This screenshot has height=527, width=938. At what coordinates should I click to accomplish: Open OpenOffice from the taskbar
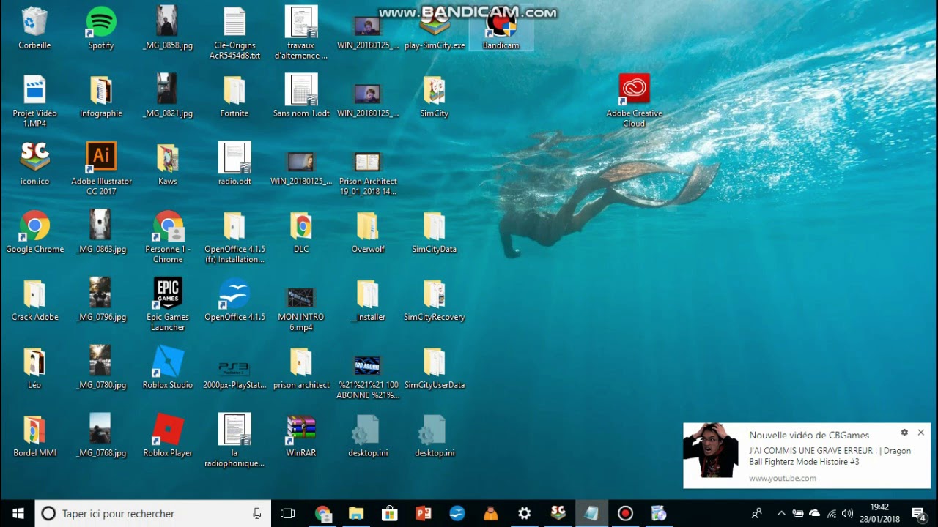(457, 513)
